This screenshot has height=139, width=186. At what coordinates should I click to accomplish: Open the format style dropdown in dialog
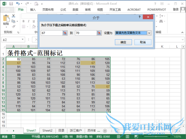point(149,33)
